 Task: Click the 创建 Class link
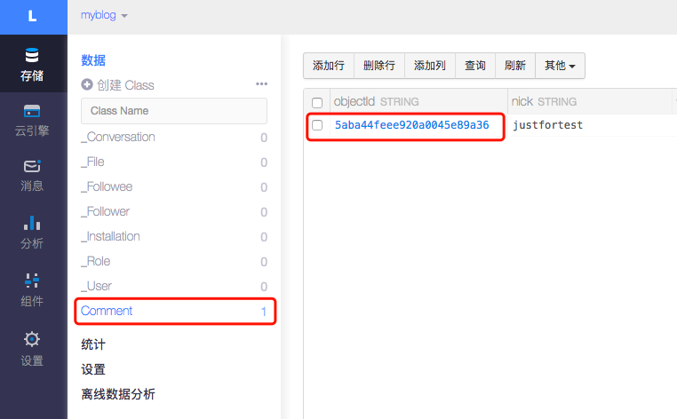[x=125, y=85]
